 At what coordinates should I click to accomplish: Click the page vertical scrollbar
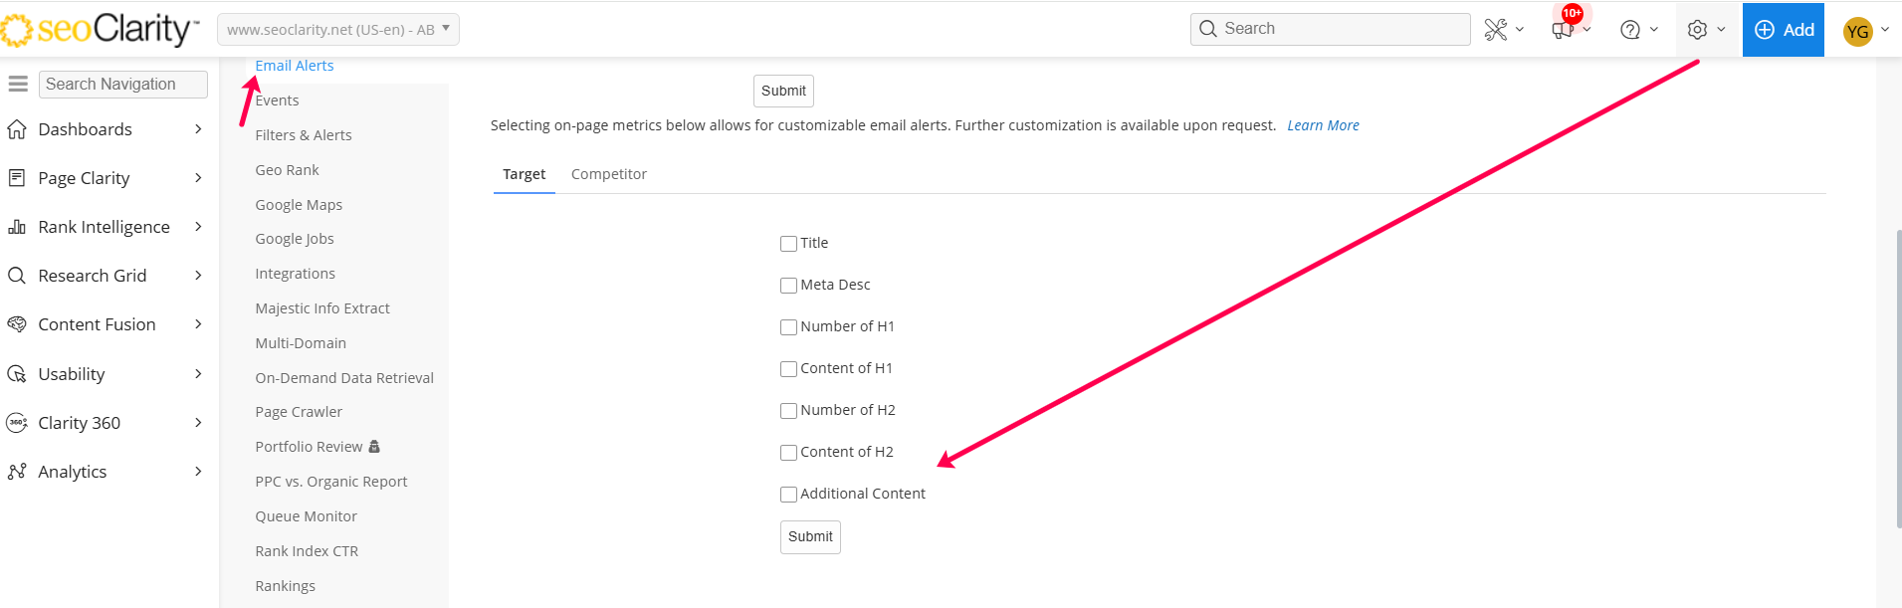[1898, 378]
